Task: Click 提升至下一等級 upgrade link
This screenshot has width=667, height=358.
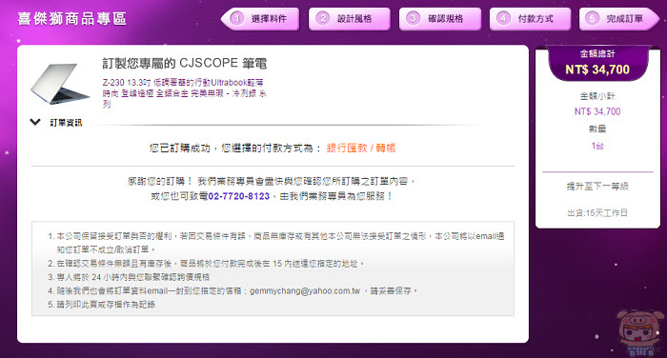Action: point(597,187)
